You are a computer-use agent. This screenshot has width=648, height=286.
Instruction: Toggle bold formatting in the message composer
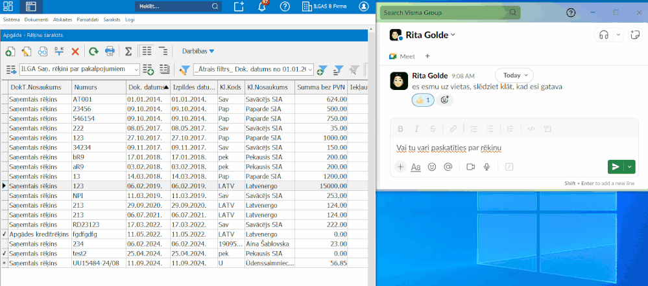[x=400, y=129]
